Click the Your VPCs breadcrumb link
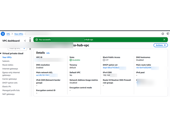The height and width of the screenshot is (127, 170). coord(19,34)
